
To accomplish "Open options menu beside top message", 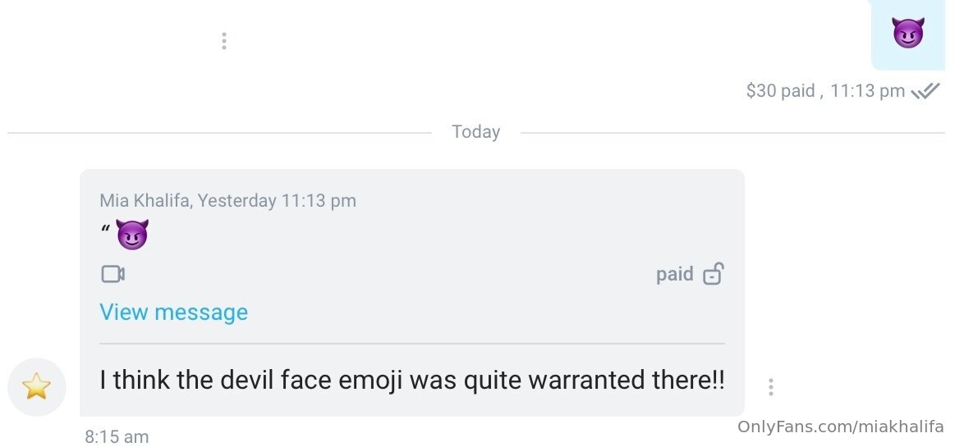I will pyautogui.click(x=224, y=41).
